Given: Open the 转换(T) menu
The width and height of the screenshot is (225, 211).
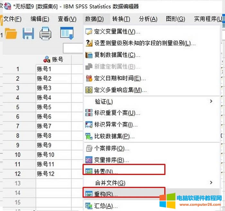Looking at the screenshot, I should pyautogui.click(x=121, y=19).
